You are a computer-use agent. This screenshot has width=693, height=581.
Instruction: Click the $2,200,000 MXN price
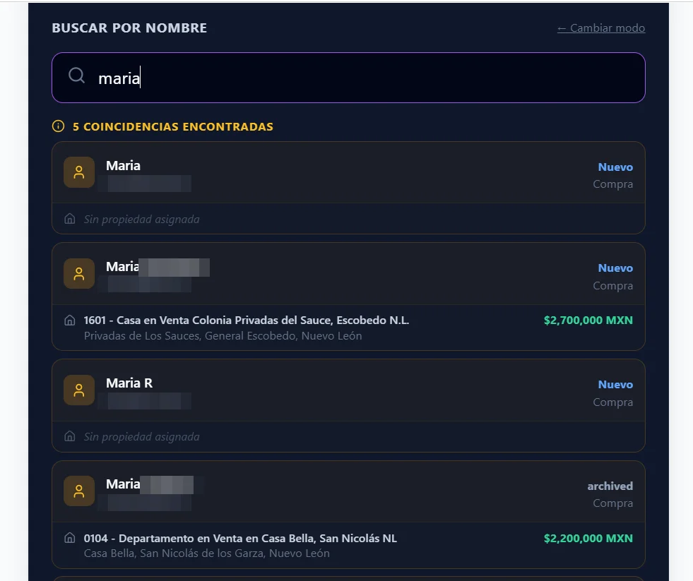(x=588, y=538)
